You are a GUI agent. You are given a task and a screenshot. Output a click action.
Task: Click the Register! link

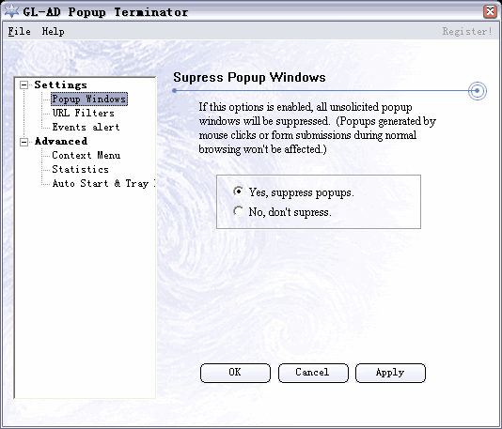[x=467, y=31]
